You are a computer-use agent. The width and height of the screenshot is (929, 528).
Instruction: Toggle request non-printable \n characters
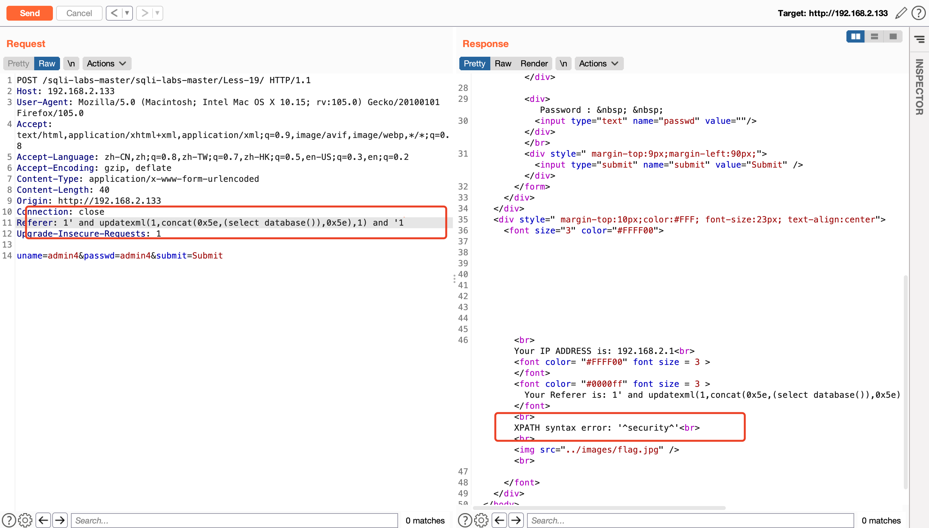pyautogui.click(x=71, y=64)
